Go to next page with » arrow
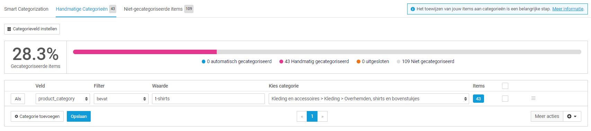This screenshot has width=591, height=131. click(x=322, y=117)
